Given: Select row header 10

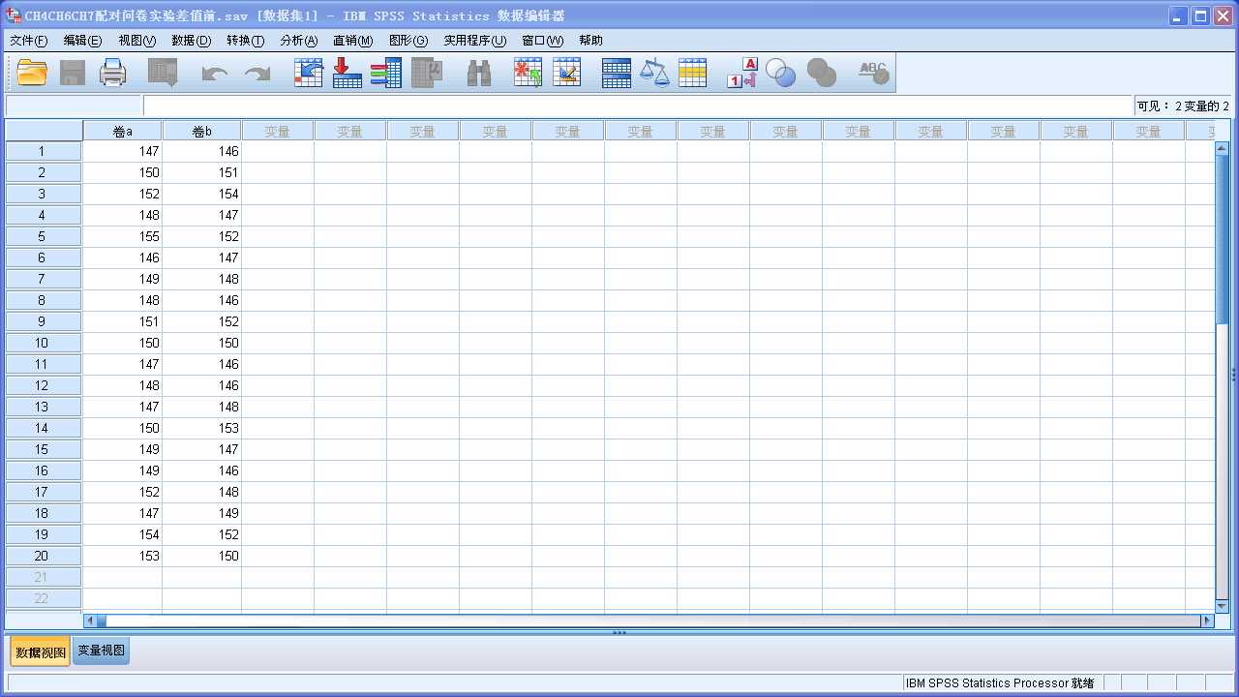Looking at the screenshot, I should [x=43, y=343].
